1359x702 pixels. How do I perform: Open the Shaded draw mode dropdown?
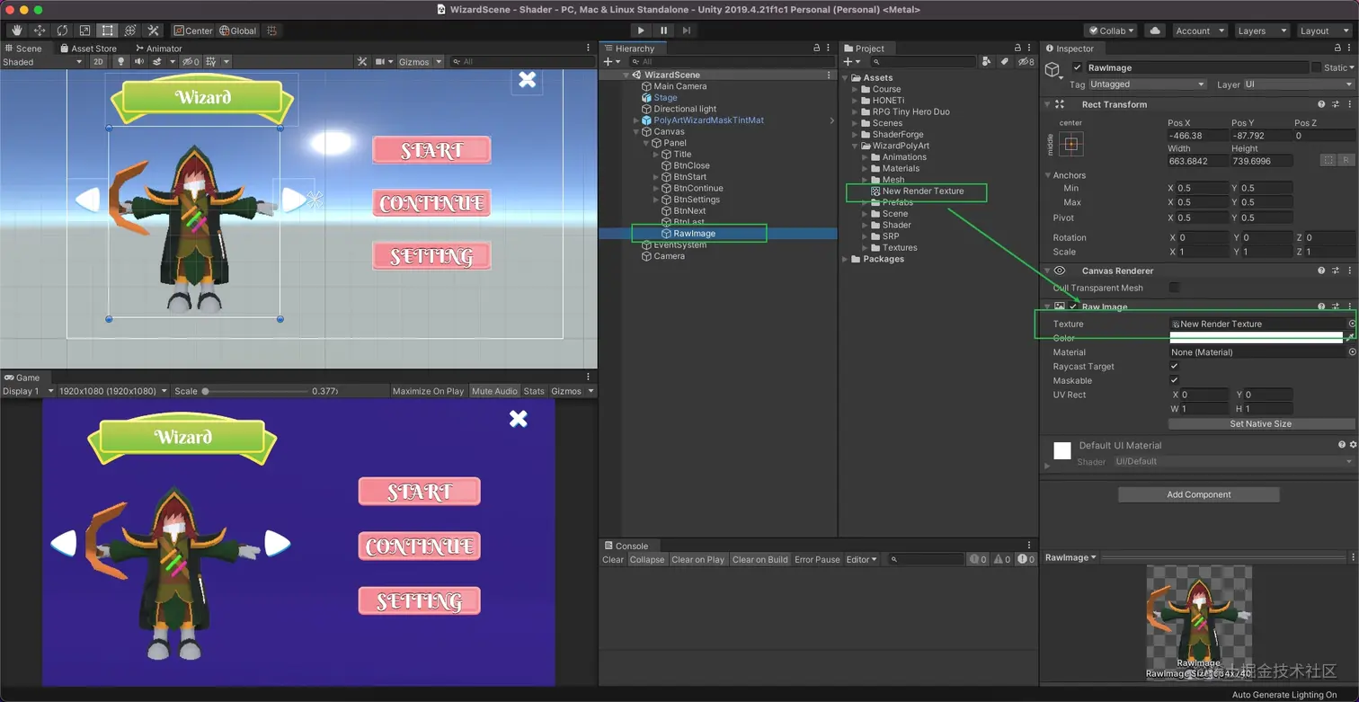(x=42, y=62)
